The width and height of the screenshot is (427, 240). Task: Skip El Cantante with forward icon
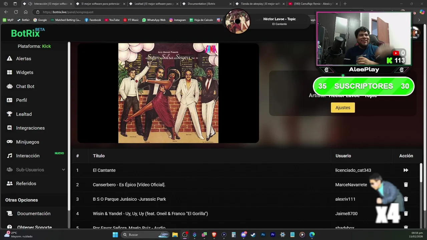[406, 170]
